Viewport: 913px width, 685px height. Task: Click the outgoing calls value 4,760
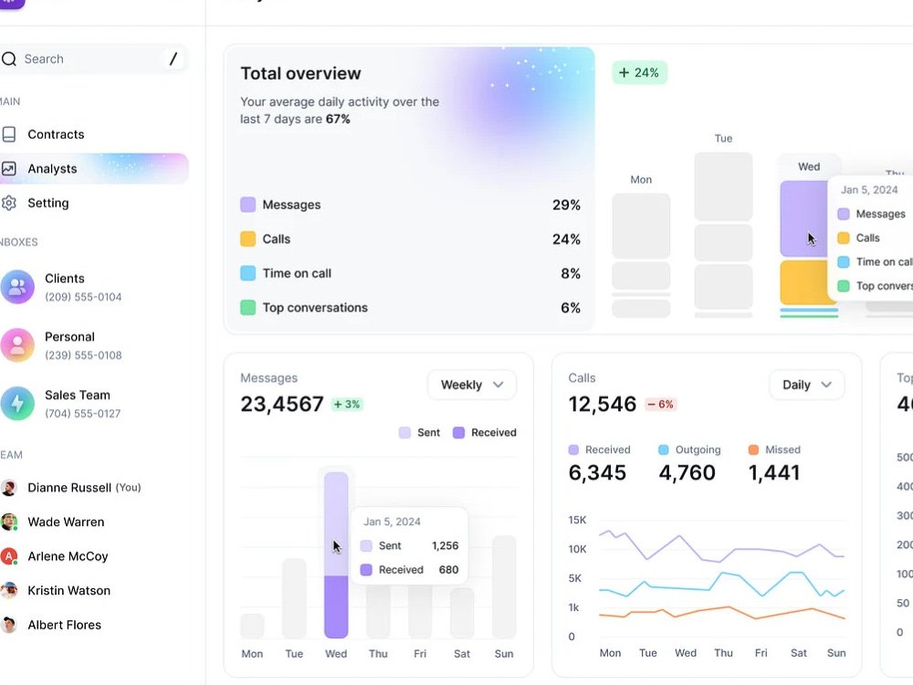point(687,472)
